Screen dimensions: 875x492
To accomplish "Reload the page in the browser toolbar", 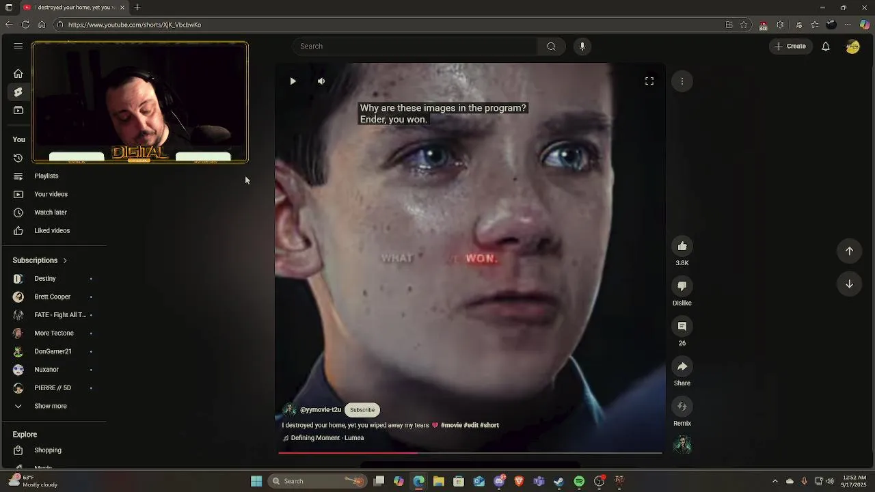I will [x=25, y=25].
